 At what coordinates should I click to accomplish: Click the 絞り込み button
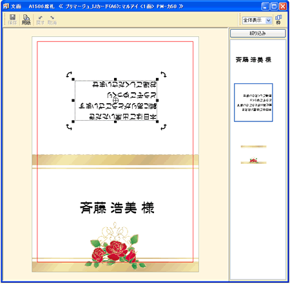(258, 33)
